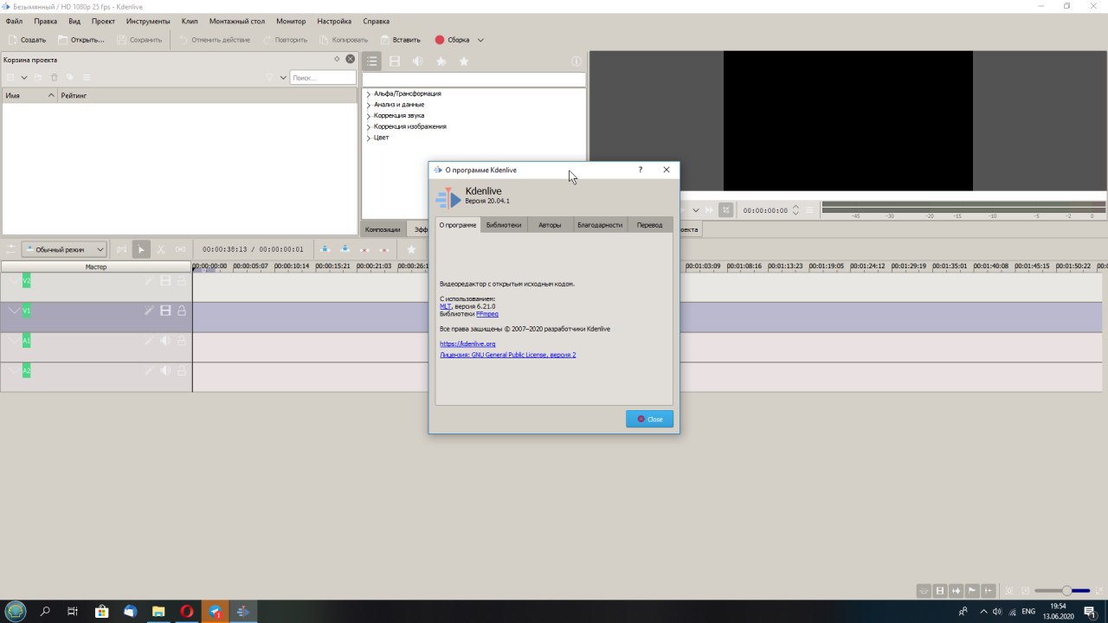The image size is (1108, 623).
Task: Click the Project Bin search field
Action: 322,77
